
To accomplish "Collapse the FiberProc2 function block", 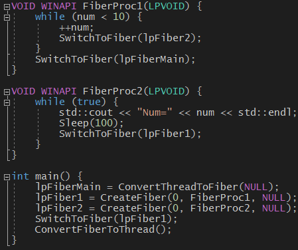I will click(x=7, y=92).
